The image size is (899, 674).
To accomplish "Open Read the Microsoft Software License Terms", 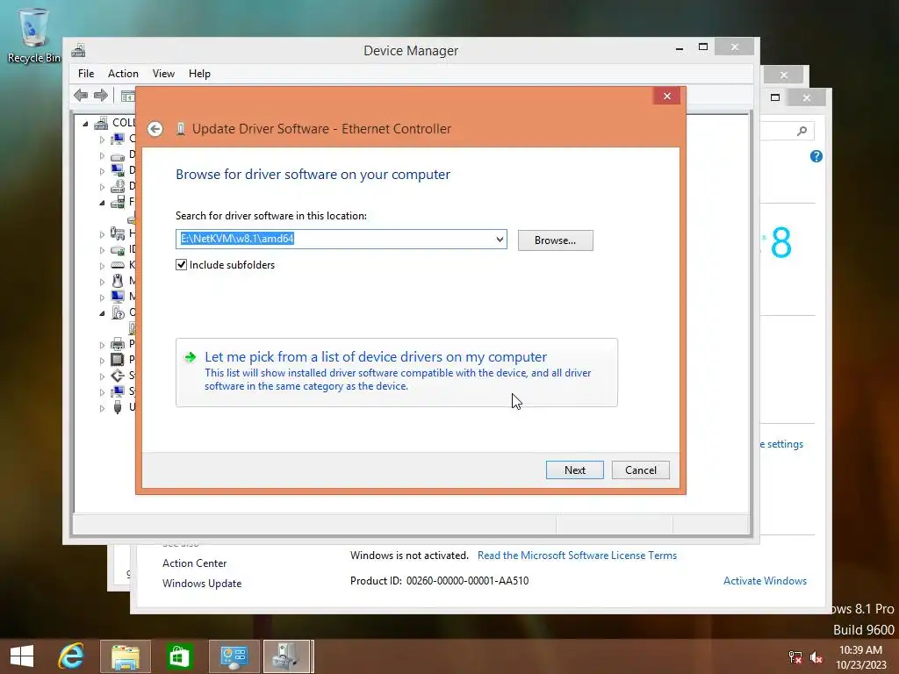I will (x=577, y=556).
